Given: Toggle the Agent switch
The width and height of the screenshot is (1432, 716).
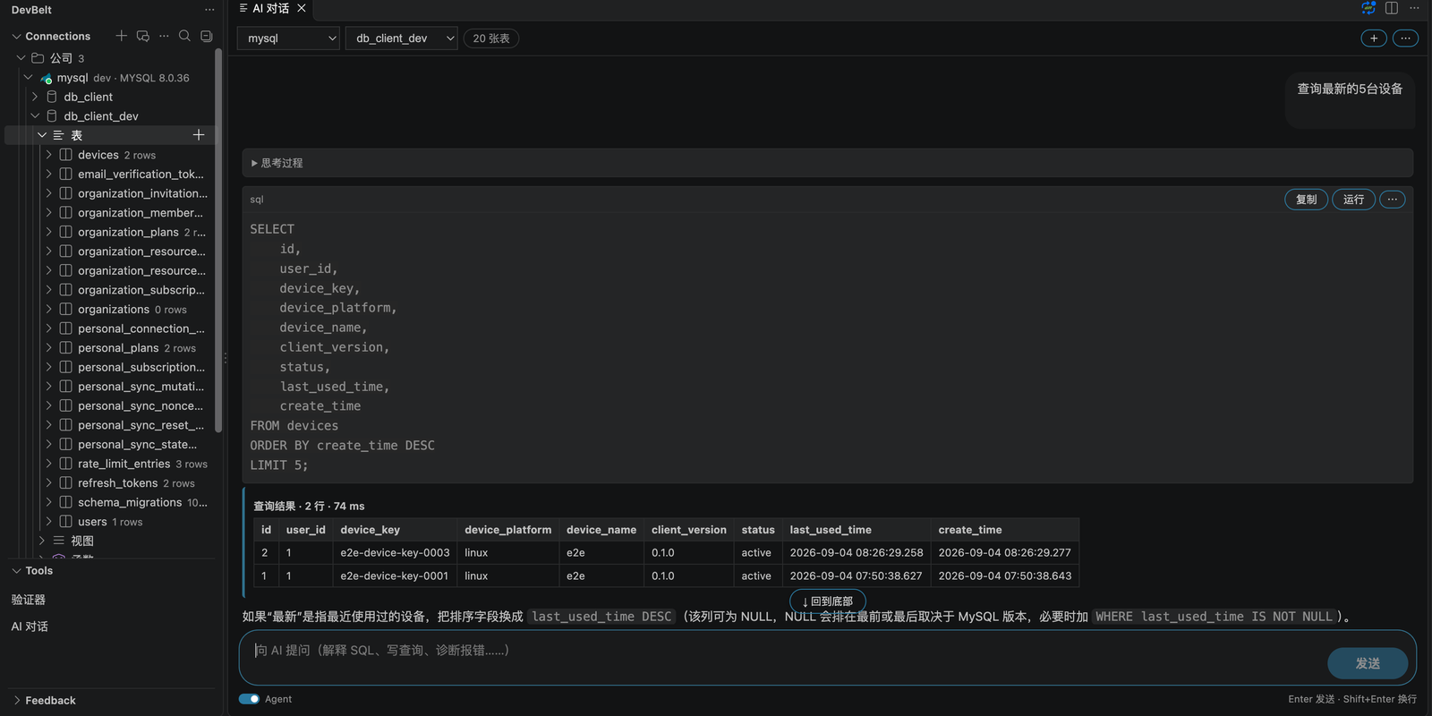Looking at the screenshot, I should 249,699.
